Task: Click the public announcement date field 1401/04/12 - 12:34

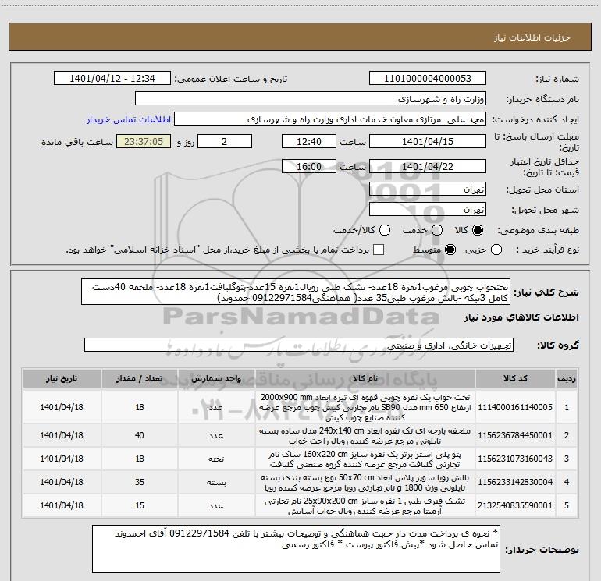Action: (112, 79)
